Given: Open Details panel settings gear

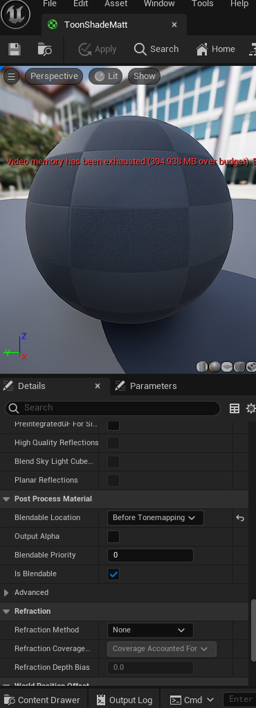Looking at the screenshot, I should 250,408.
